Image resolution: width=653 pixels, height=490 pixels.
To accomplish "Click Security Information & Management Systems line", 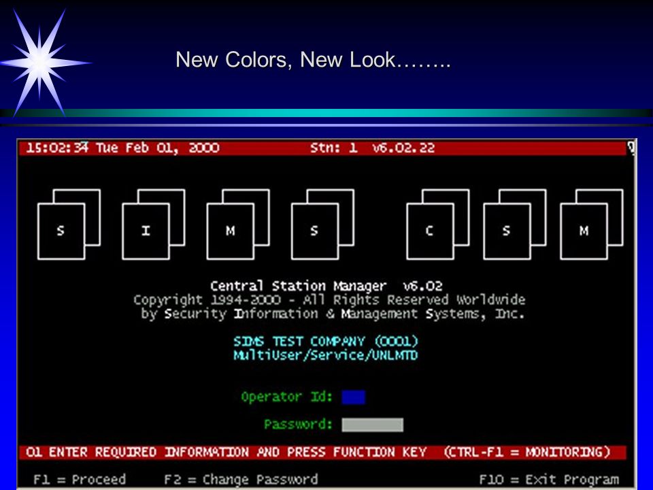I will pos(333,314).
